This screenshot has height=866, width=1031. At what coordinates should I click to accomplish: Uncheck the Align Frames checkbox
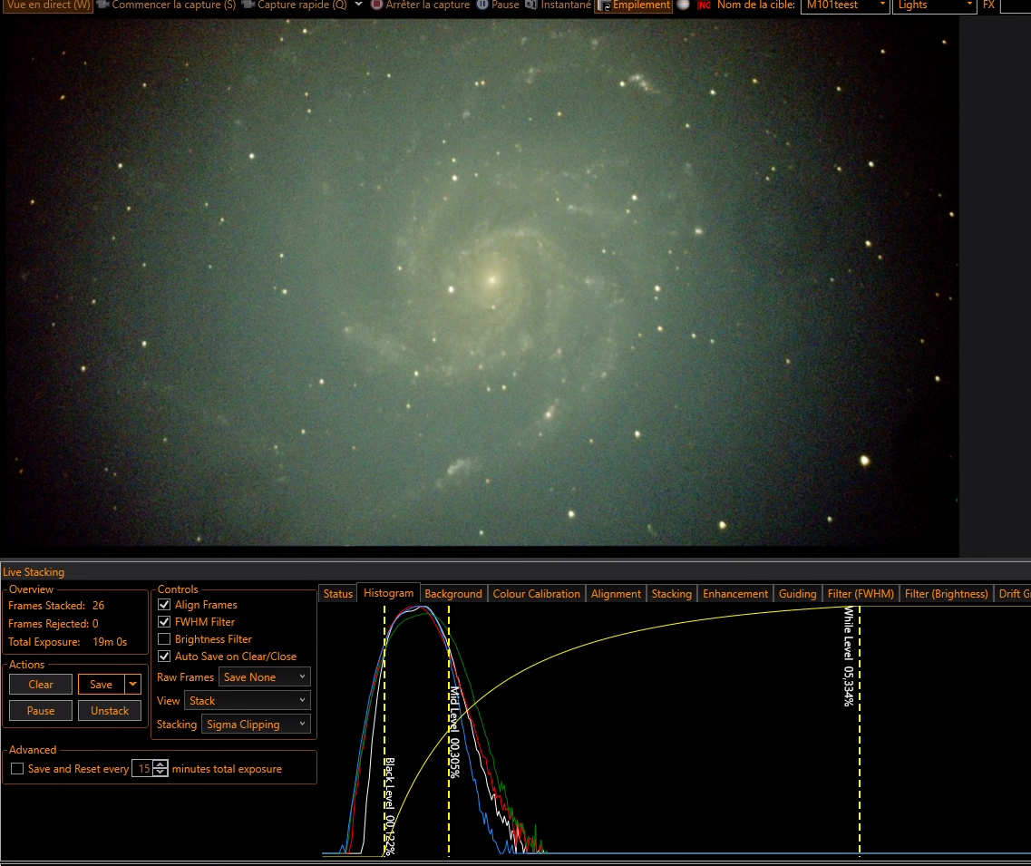[x=164, y=604]
